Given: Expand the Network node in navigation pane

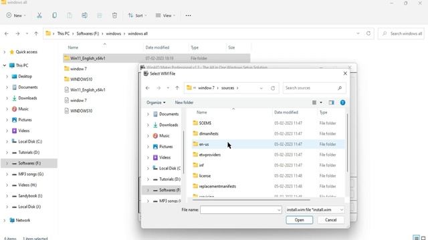Looking at the screenshot, I should click(5, 221).
